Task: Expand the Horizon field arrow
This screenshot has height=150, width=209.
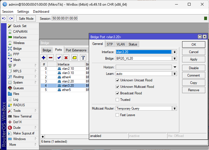Action: point(175,67)
